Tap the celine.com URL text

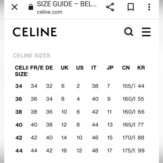49,12
